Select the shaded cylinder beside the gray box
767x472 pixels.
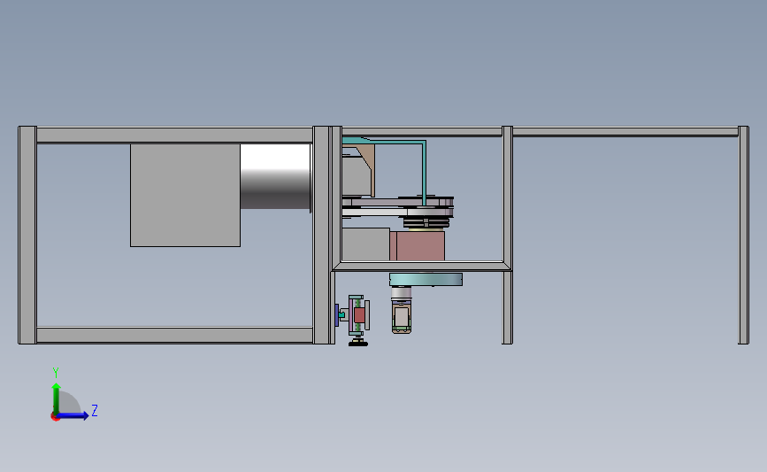click(275, 176)
